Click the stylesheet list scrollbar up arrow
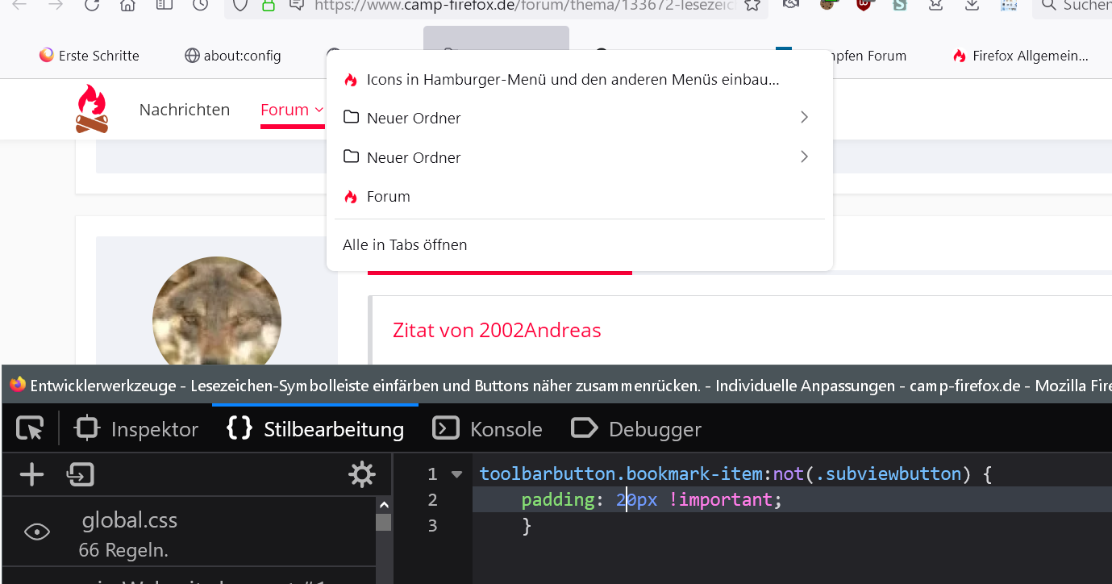 (x=384, y=505)
